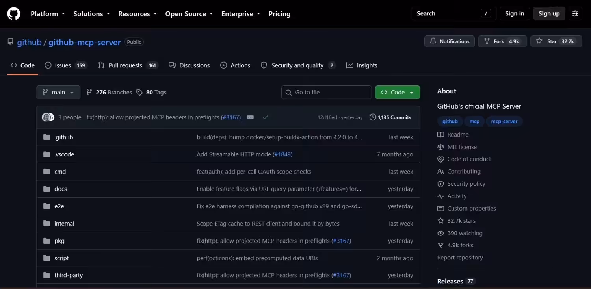
Task: Go to the Pricing page
Action: pos(279,14)
